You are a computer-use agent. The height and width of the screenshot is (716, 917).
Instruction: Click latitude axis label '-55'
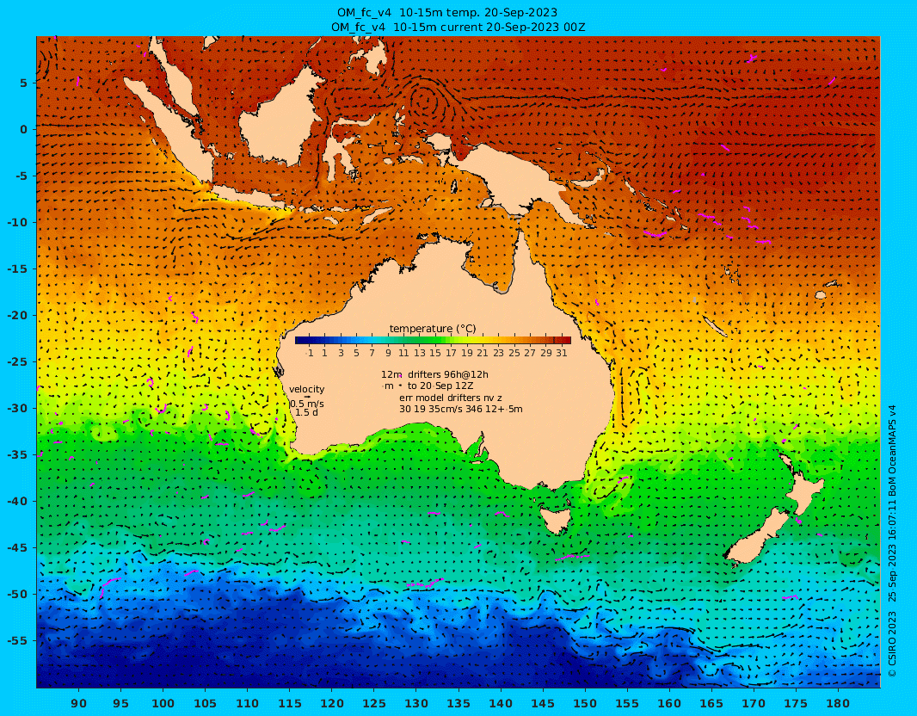click(17, 640)
